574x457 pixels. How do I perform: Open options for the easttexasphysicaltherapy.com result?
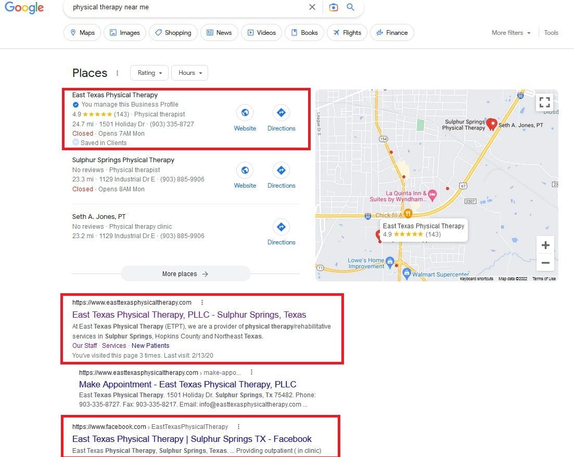(202, 303)
